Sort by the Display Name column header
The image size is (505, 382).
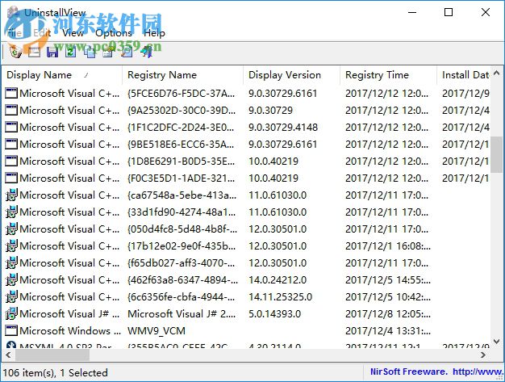click(x=62, y=75)
